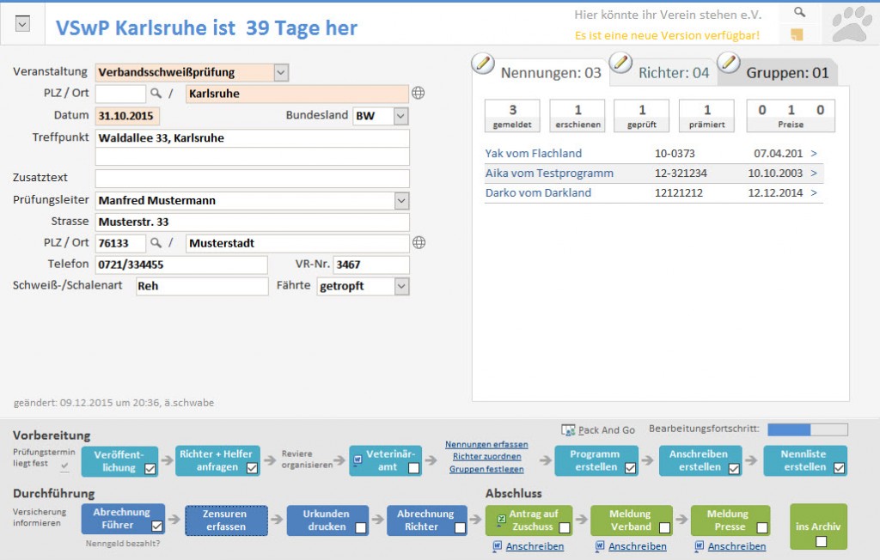880x560 pixels.
Task: Click the pencil icon beside Nennungen tab
Action: 484,64
